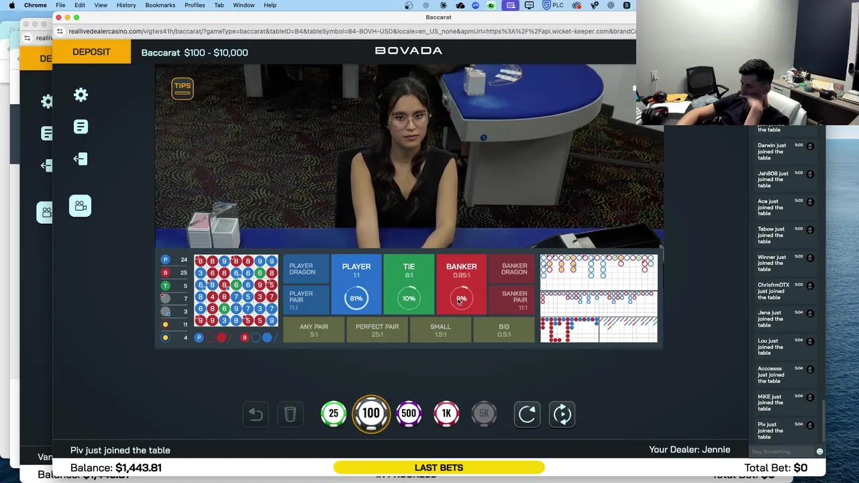Bet on SMALL 1.5:1
This screenshot has height=483, width=859.
440,330
